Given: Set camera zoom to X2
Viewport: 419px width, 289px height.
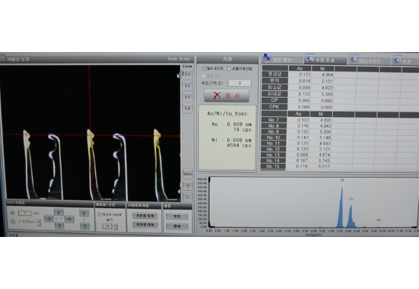Looking at the screenshot, I should (187, 85).
